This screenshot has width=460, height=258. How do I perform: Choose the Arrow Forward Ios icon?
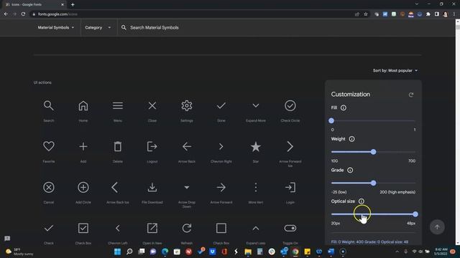[290, 146]
